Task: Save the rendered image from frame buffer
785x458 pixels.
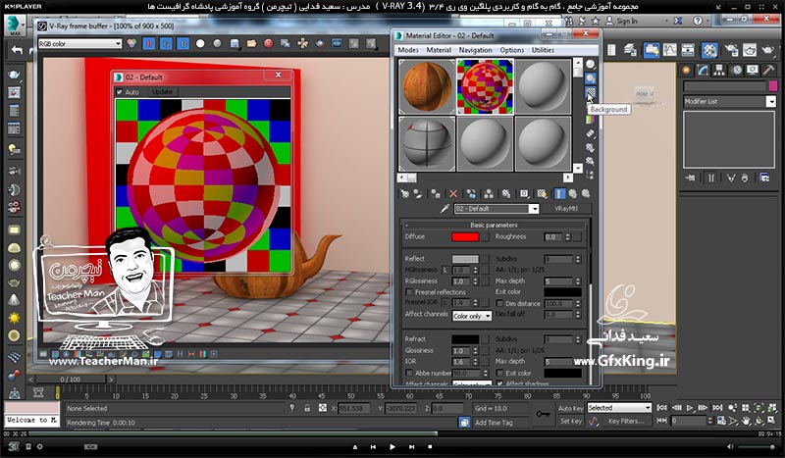Action: tap(235, 44)
